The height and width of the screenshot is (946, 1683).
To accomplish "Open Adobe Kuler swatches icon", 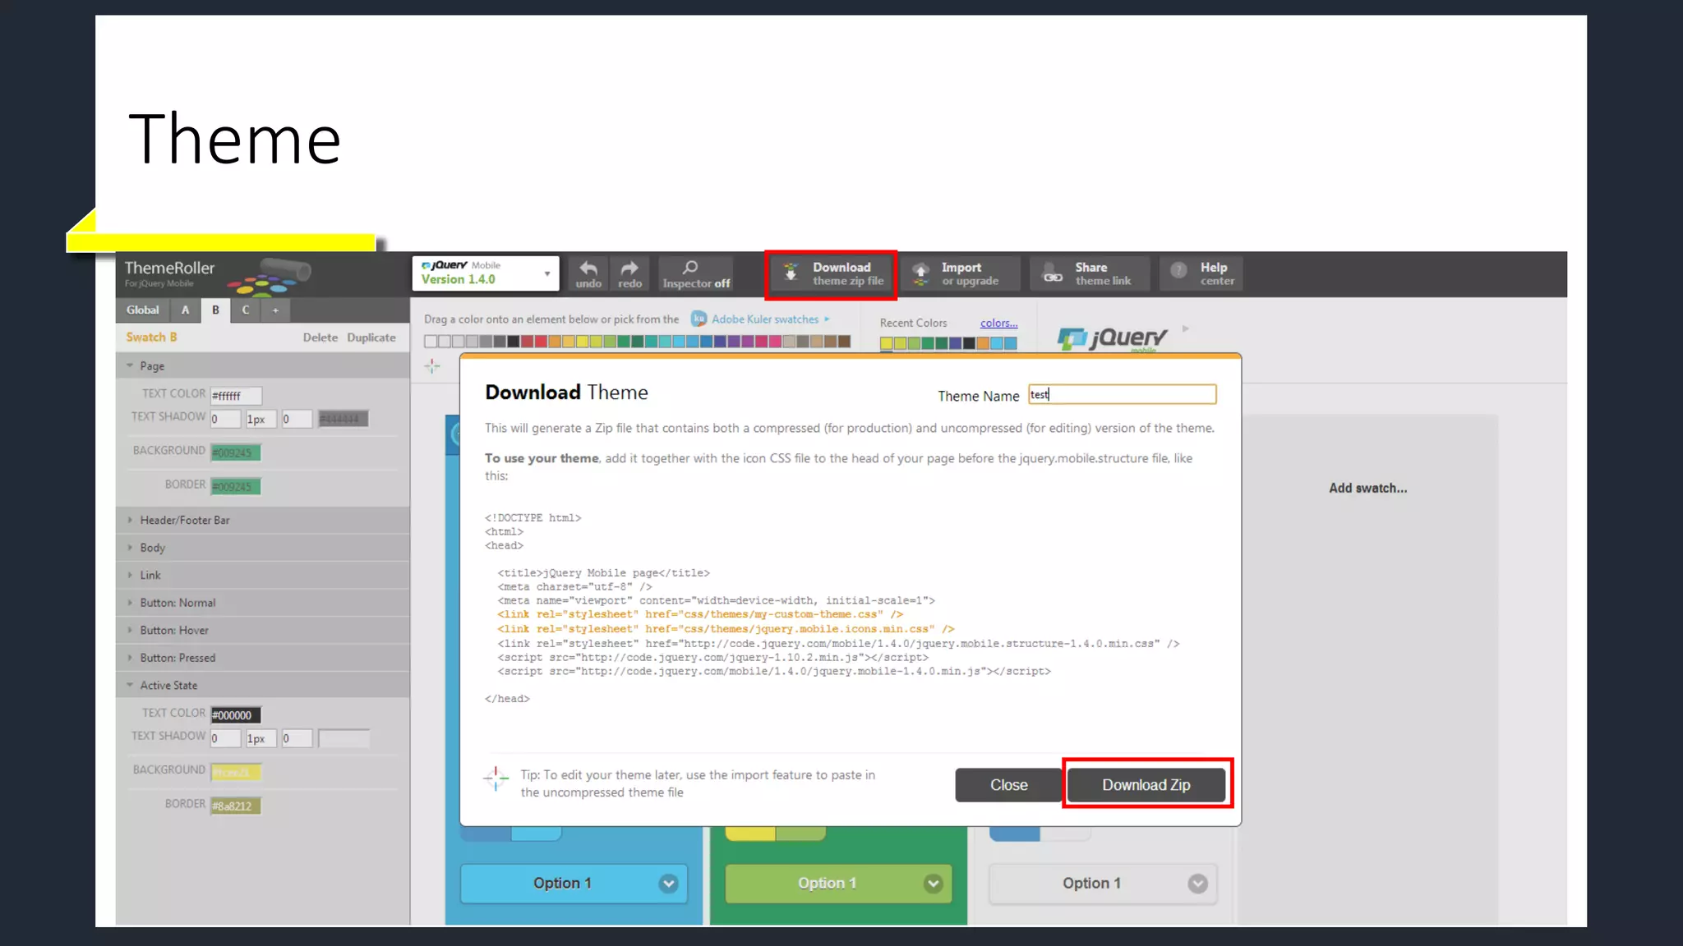I will click(x=699, y=319).
